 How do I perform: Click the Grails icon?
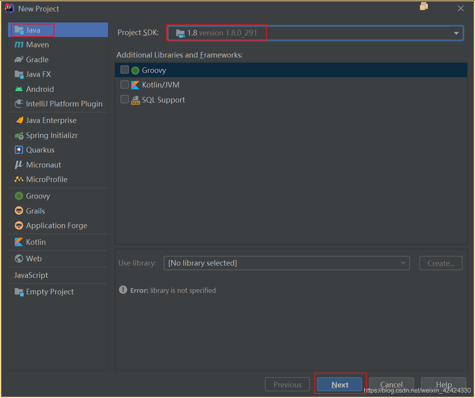tap(19, 211)
